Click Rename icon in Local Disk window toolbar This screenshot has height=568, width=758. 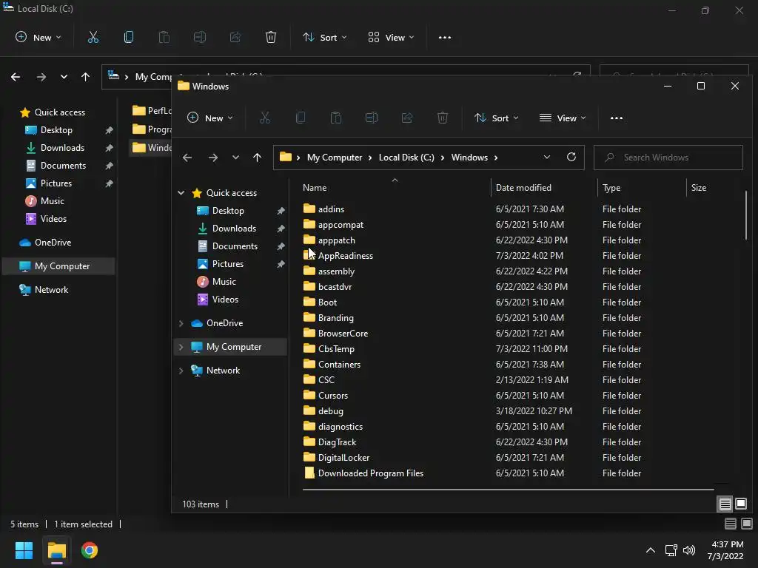[x=200, y=37]
